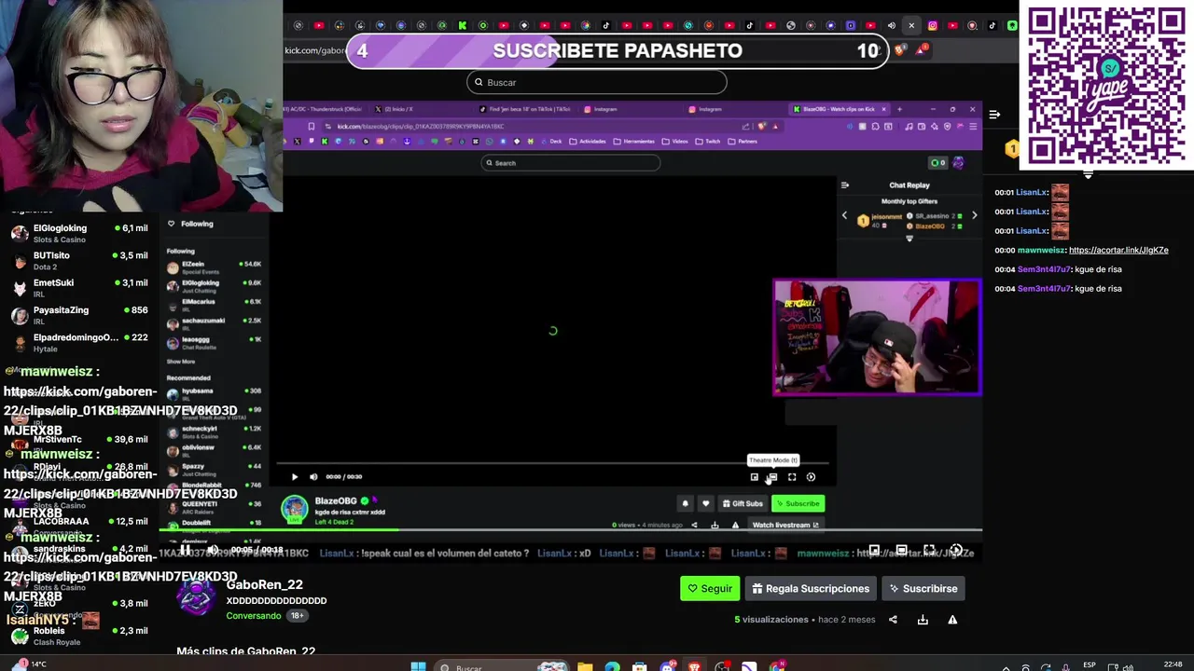The image size is (1194, 671).
Task: Enter fullscreen in embedded clip player
Action: click(x=792, y=477)
